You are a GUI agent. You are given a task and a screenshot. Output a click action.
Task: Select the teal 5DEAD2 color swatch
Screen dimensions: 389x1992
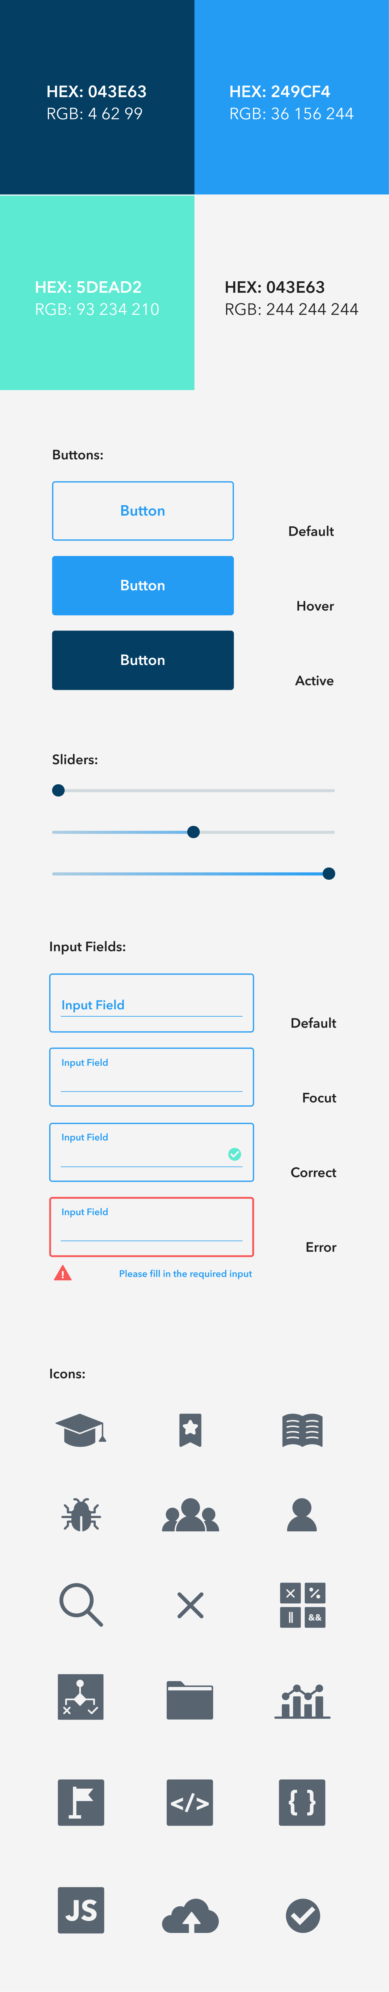(x=98, y=292)
